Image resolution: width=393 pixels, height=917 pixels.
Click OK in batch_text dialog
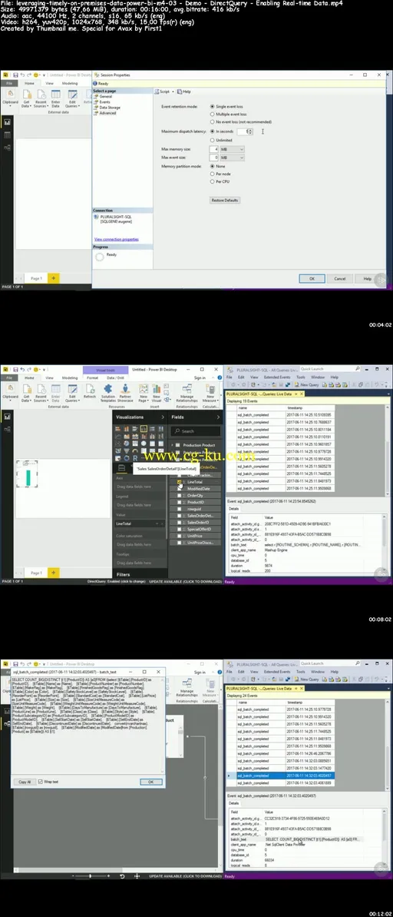coord(150,781)
